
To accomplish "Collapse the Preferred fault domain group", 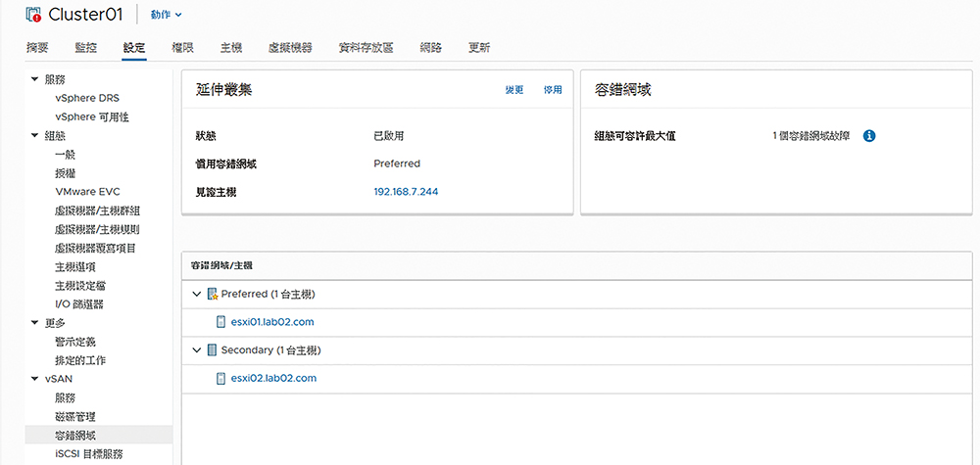I will click(x=198, y=294).
